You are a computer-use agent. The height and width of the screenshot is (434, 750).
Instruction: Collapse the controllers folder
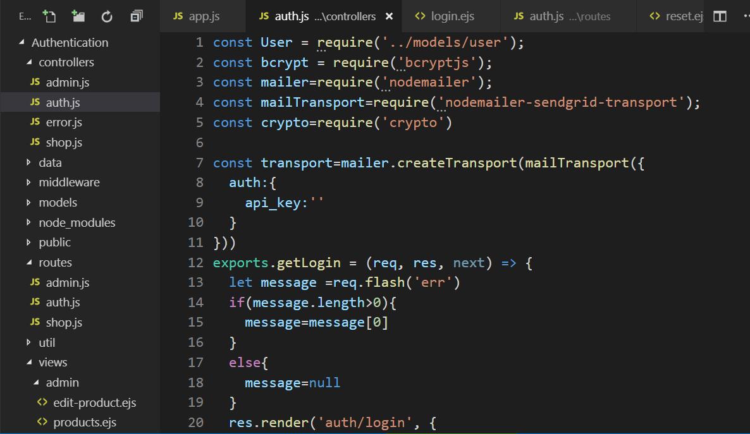(x=29, y=62)
